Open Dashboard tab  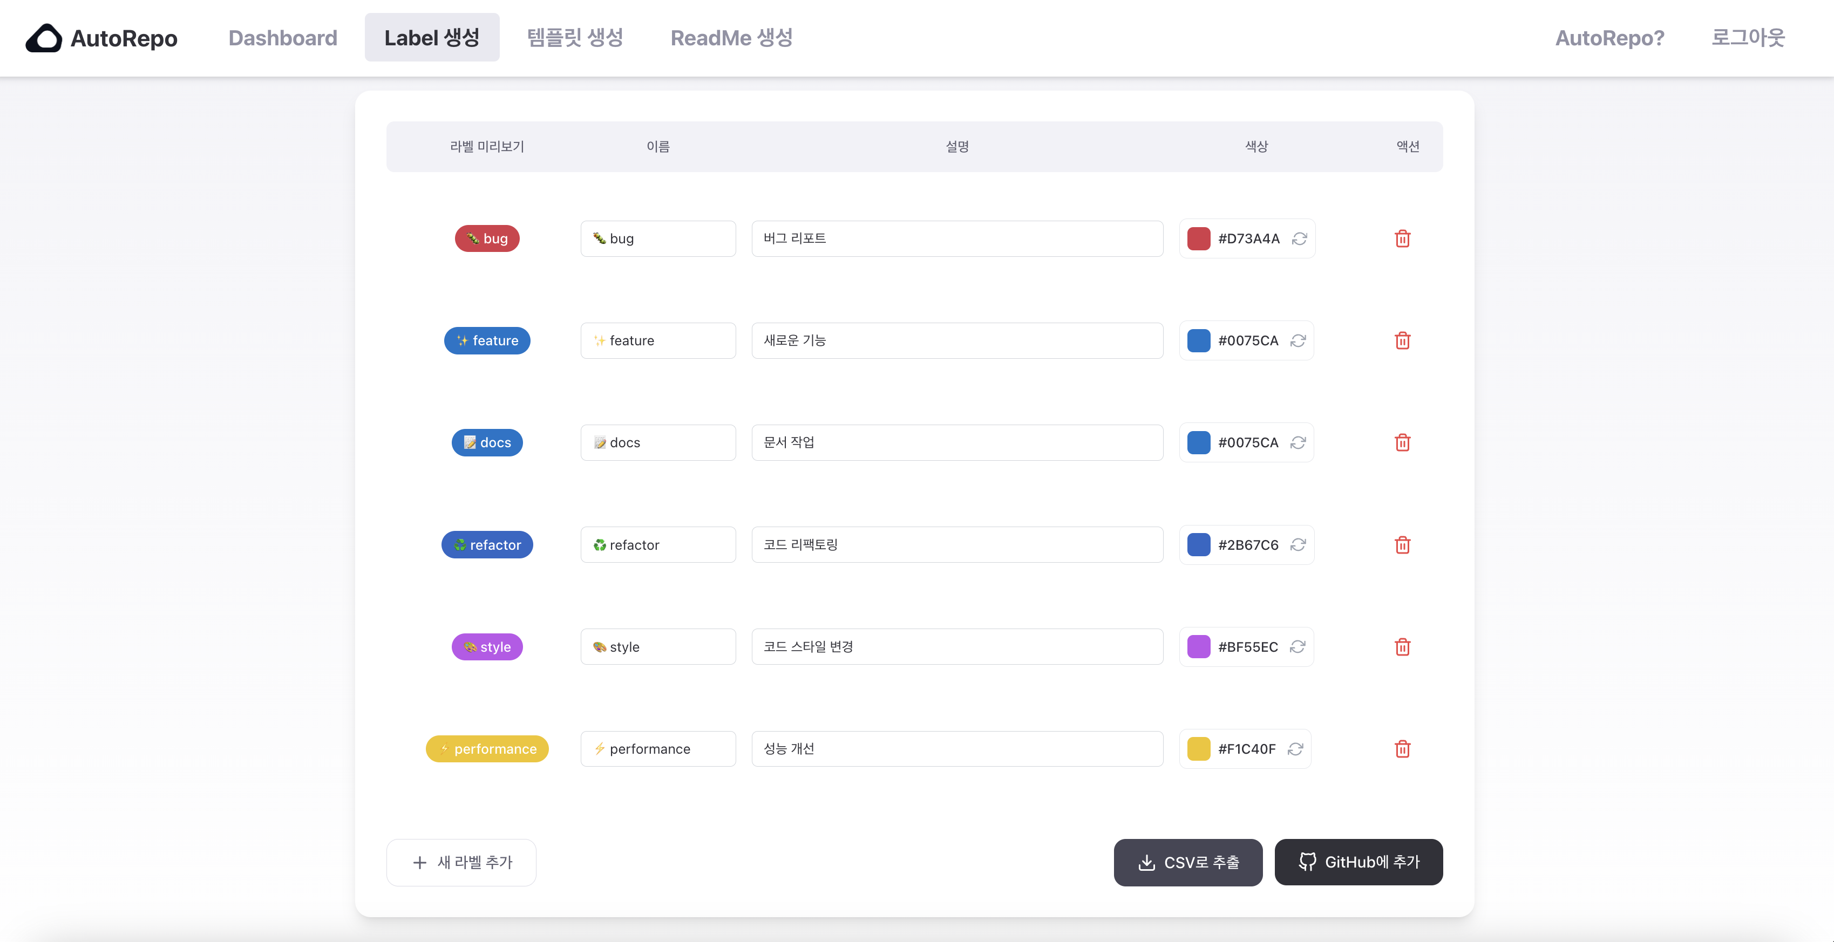(x=283, y=38)
